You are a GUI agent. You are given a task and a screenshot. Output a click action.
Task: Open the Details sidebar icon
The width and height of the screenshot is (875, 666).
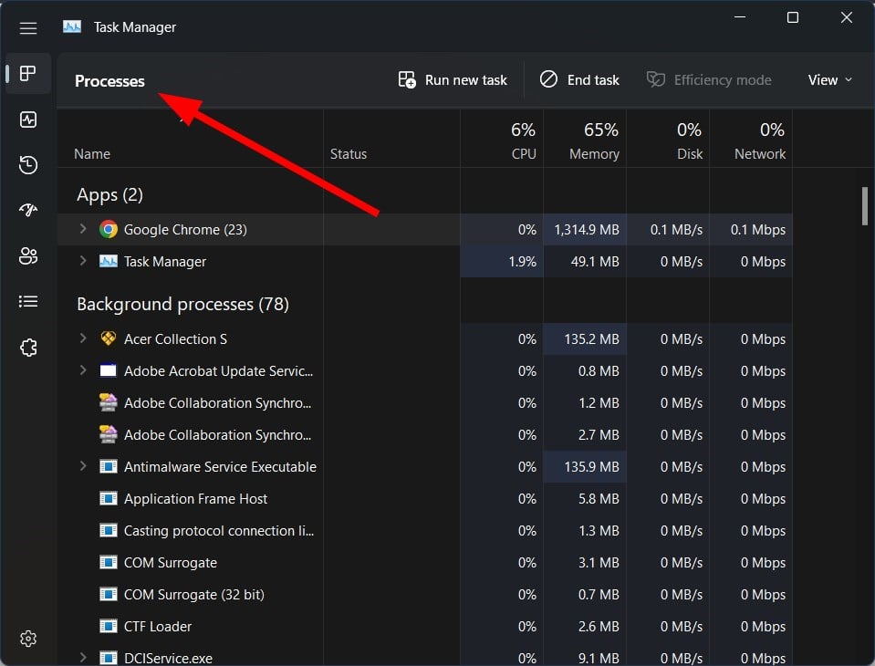[28, 301]
